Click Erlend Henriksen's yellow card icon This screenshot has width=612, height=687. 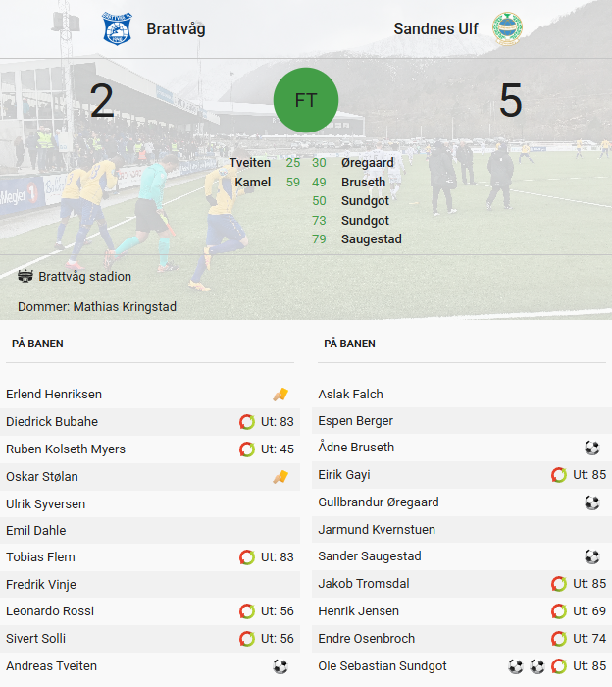pos(280,395)
